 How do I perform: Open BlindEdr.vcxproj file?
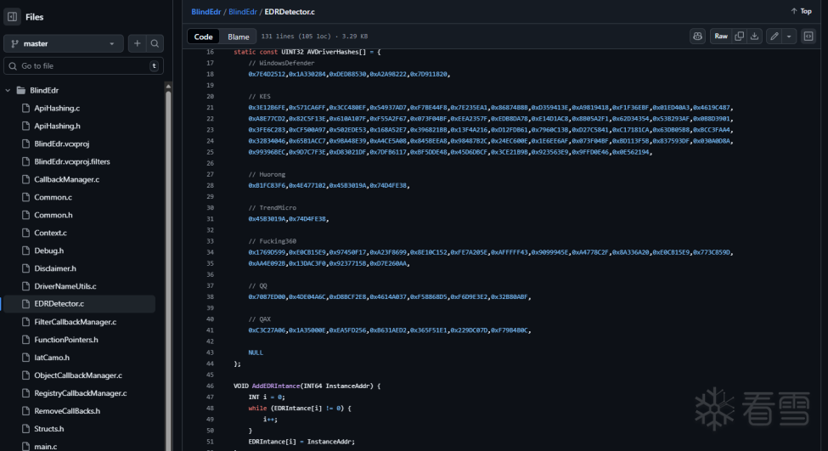(x=62, y=144)
